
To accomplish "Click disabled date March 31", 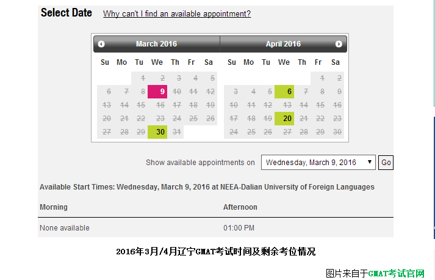I will point(176,132).
